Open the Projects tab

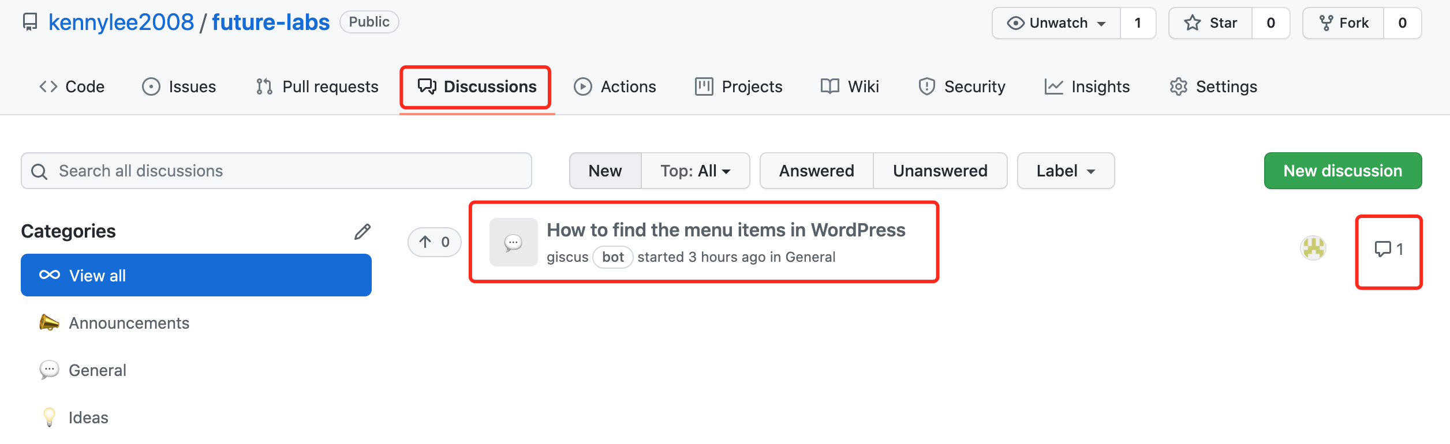739,86
